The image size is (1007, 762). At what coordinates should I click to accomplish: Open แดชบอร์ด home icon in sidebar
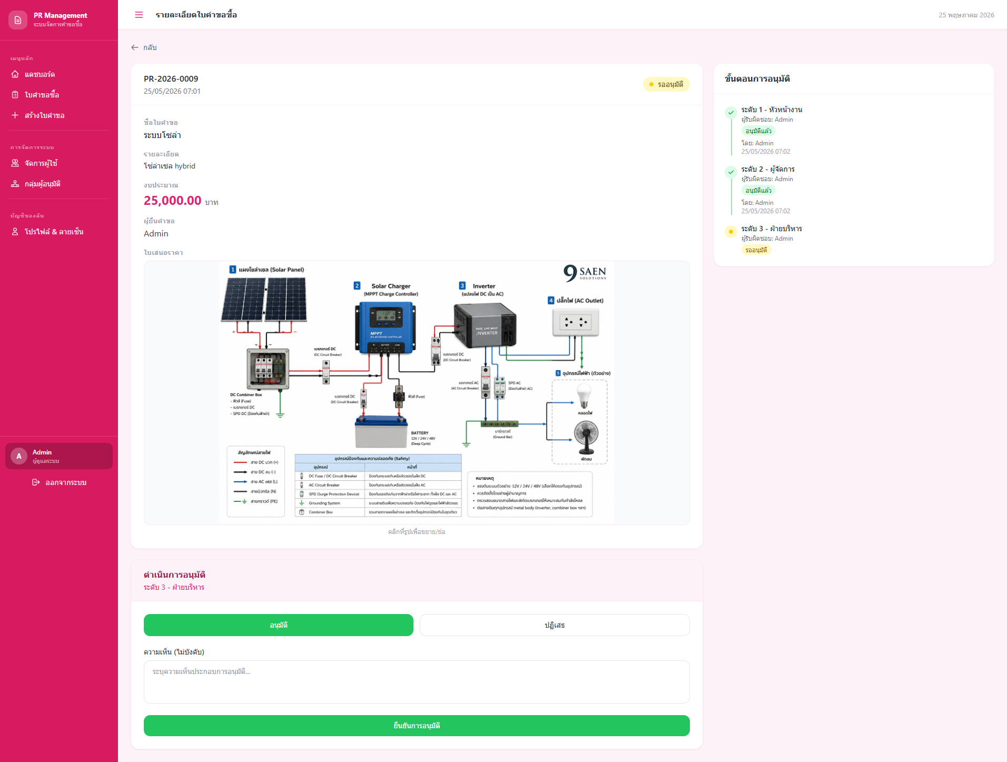(x=15, y=74)
